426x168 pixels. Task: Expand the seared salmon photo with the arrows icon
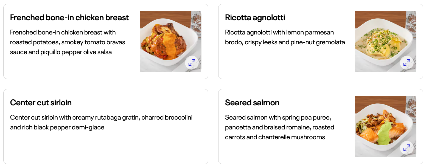pos(407,148)
